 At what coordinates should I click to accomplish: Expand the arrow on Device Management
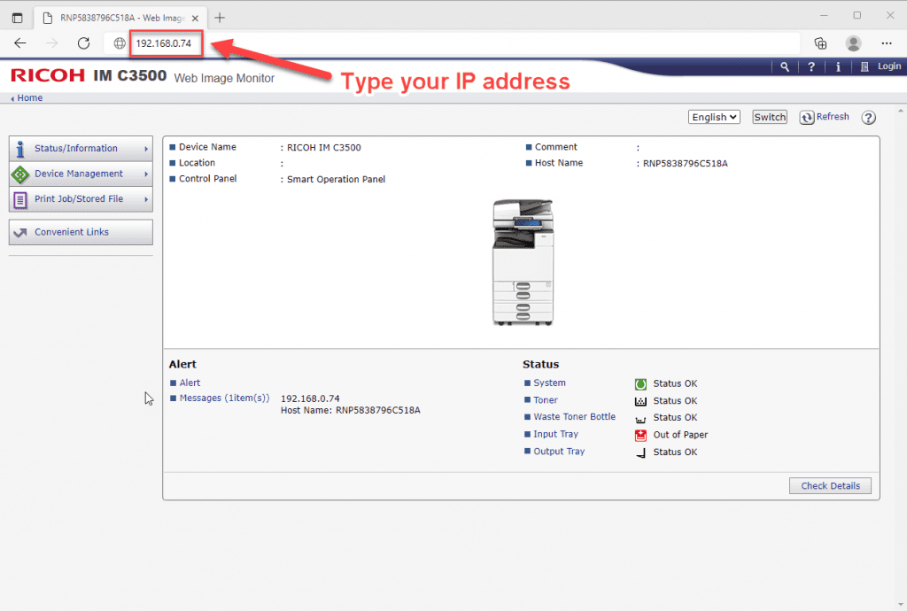[146, 174]
